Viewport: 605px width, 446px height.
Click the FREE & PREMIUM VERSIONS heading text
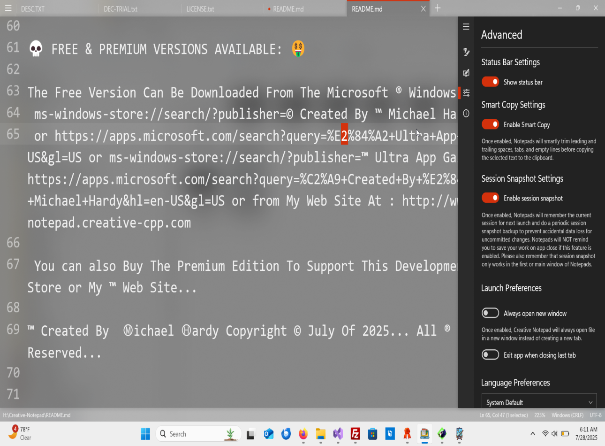coord(166,49)
